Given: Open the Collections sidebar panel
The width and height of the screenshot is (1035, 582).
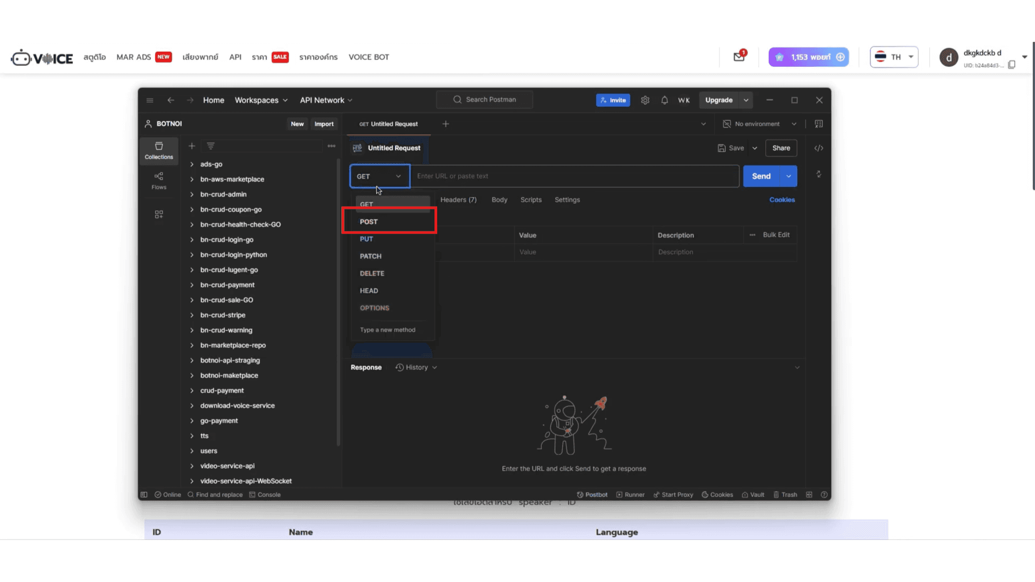Looking at the screenshot, I should tap(158, 150).
